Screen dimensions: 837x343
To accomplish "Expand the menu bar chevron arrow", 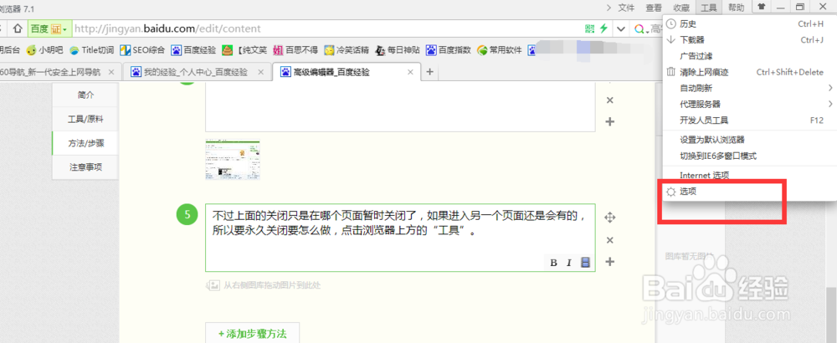I will click(x=609, y=8).
